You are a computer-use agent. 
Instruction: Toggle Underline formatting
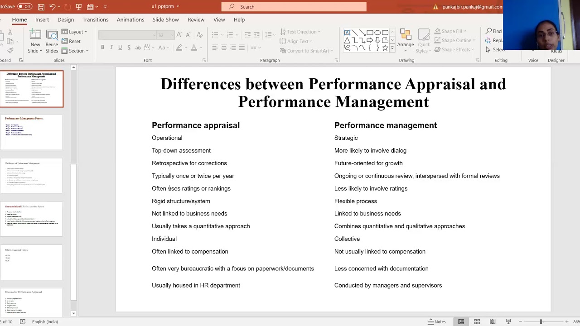click(120, 48)
